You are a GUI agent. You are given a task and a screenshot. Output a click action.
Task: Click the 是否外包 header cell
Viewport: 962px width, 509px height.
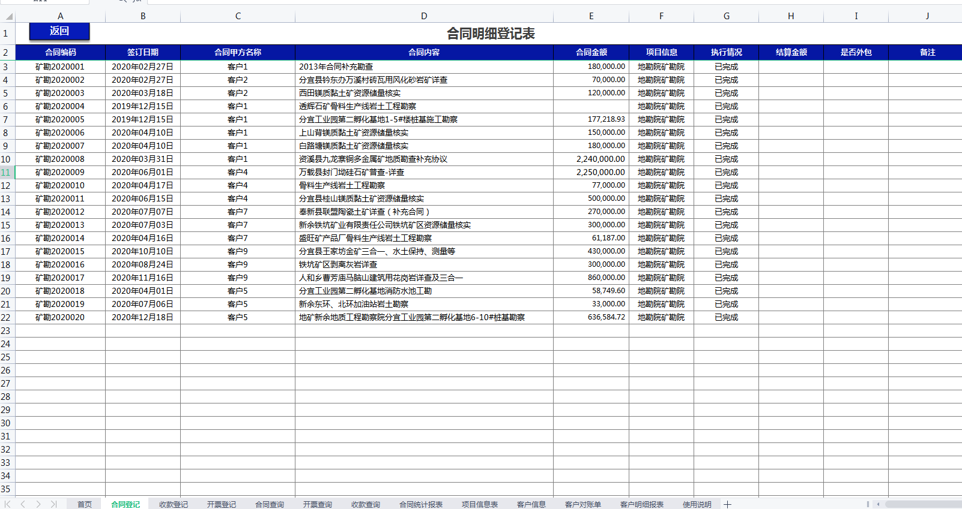pos(856,52)
